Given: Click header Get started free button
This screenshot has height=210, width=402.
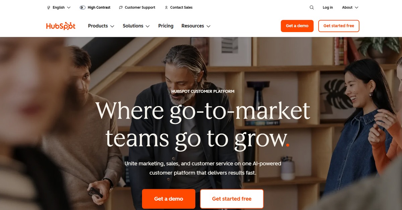Looking at the screenshot, I should coord(339,26).
